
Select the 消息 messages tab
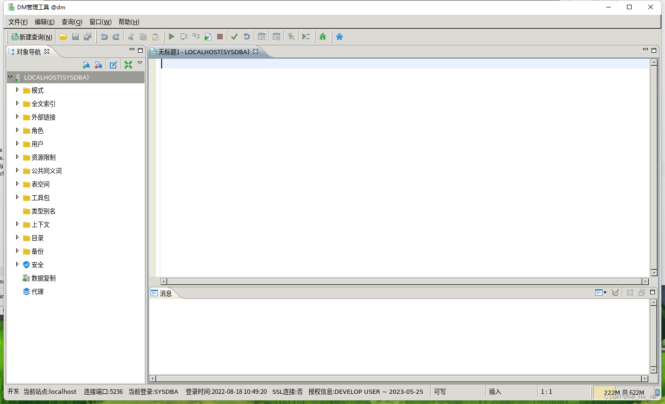pyautogui.click(x=162, y=293)
